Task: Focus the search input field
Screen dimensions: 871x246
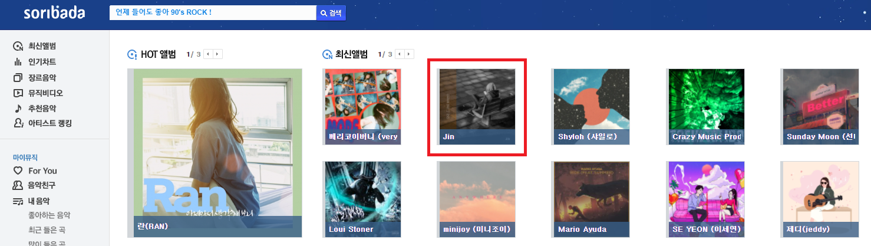Action: pos(213,13)
